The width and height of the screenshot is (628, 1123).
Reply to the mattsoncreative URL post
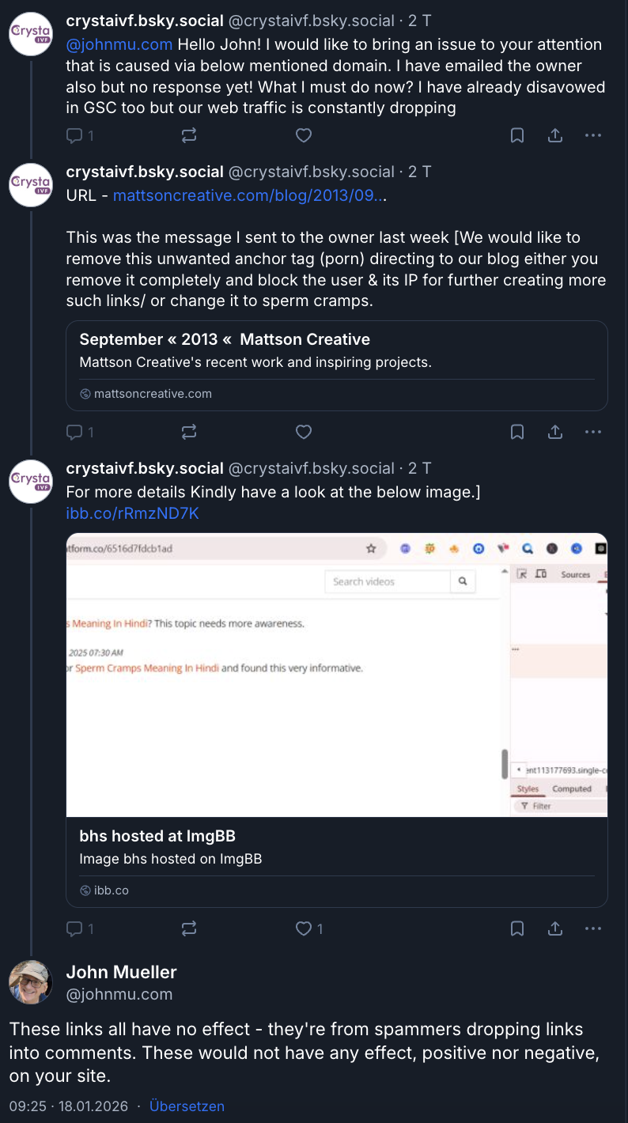click(x=75, y=432)
